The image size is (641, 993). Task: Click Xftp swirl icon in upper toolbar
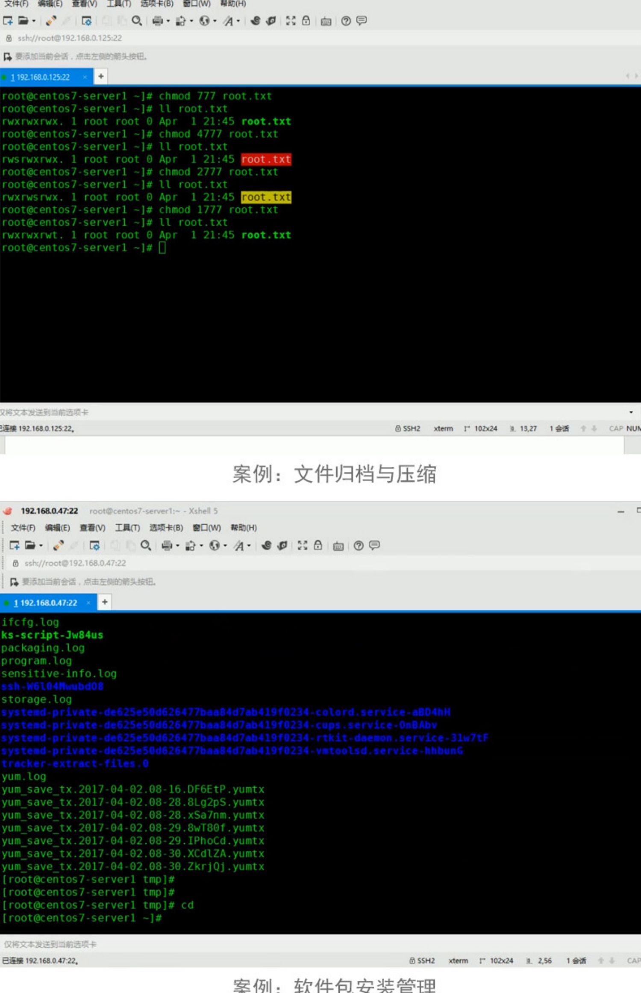click(x=256, y=21)
